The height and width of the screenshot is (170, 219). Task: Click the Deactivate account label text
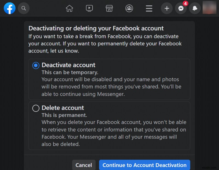(68, 65)
